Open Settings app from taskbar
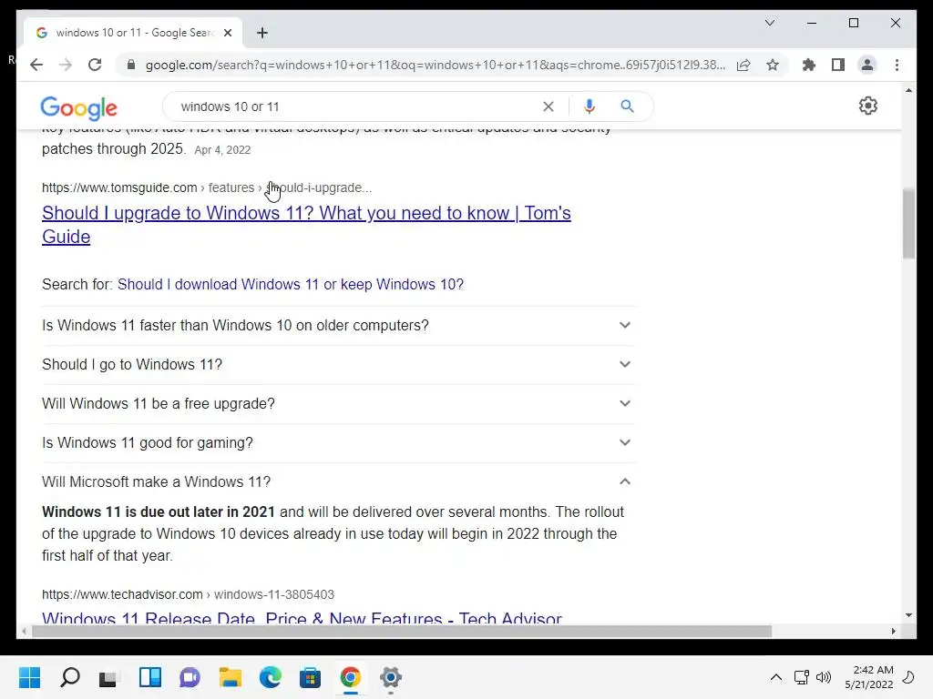This screenshot has width=933, height=699. [x=390, y=677]
